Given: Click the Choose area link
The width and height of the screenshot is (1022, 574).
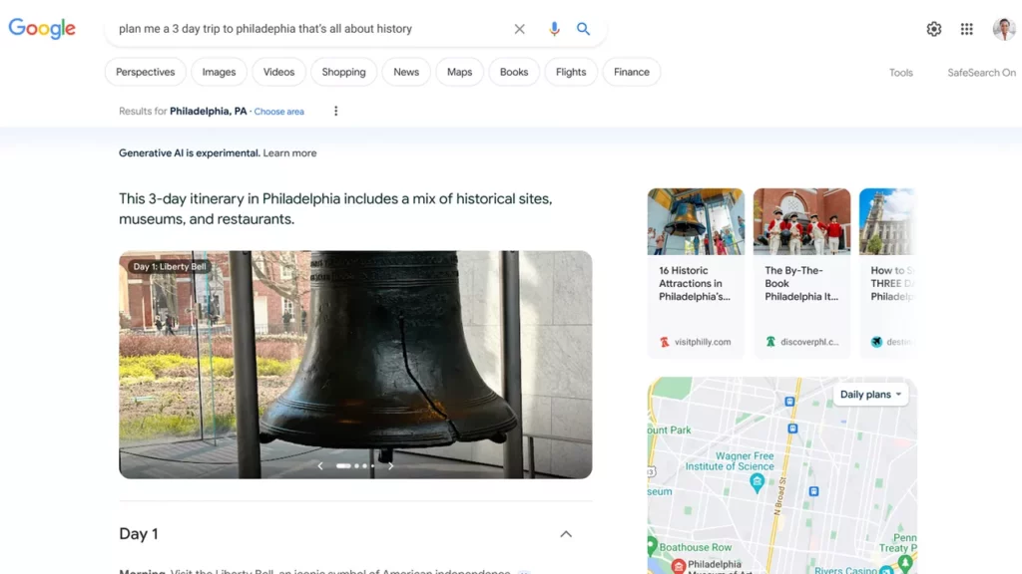Looking at the screenshot, I should pos(279,112).
